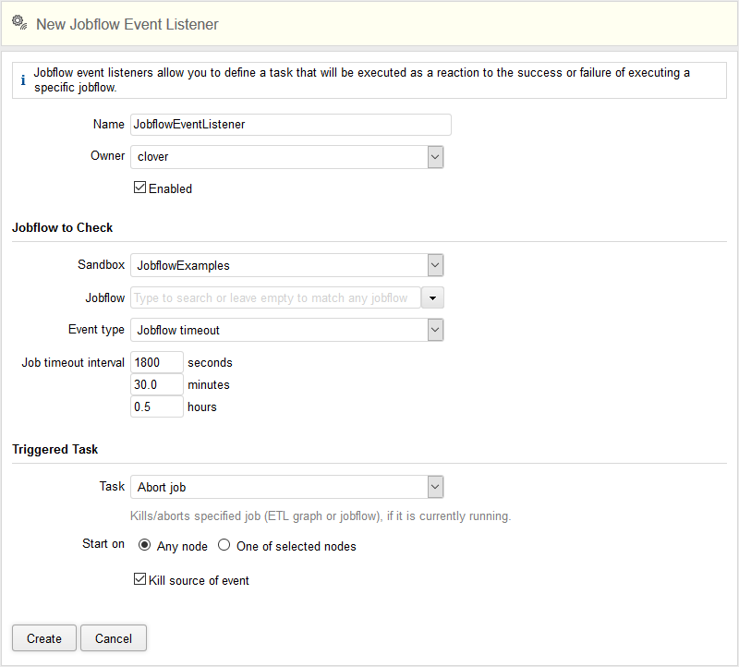
Task: Click the Jobflow to Check section heading
Action: pos(63,227)
